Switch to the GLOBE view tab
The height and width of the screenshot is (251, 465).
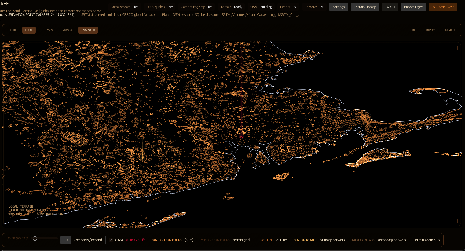[x=13, y=30]
